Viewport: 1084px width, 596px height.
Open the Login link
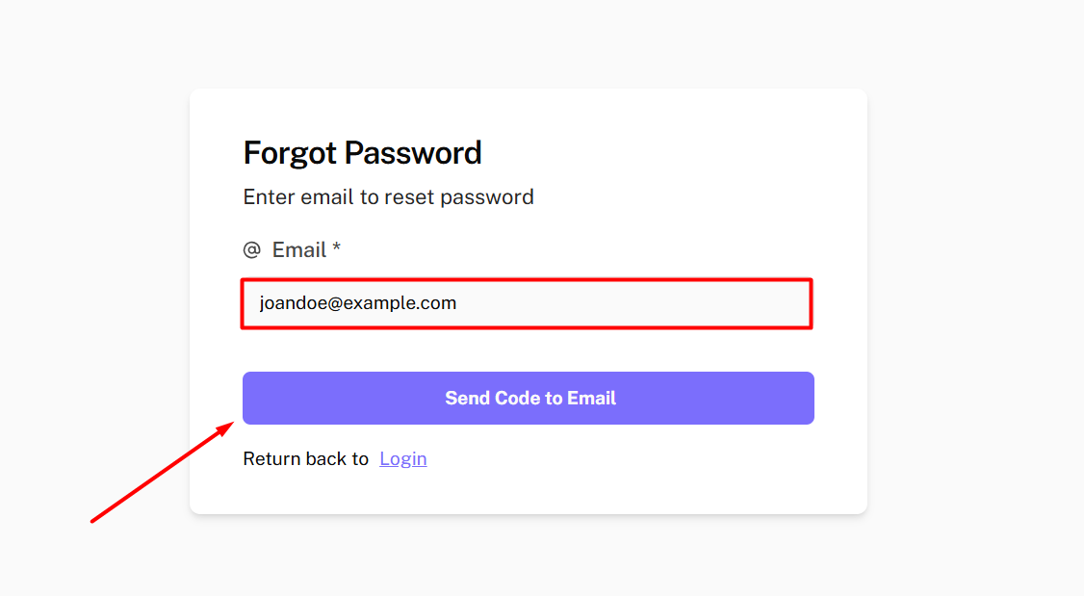coord(403,459)
